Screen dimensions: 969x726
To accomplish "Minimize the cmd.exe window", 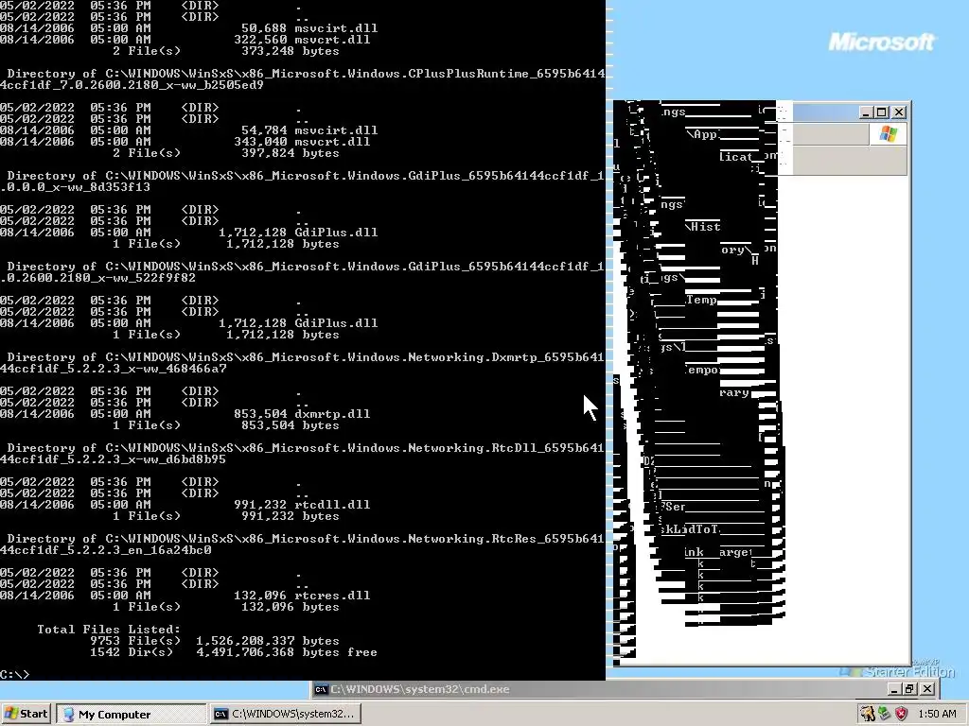I will [894, 689].
